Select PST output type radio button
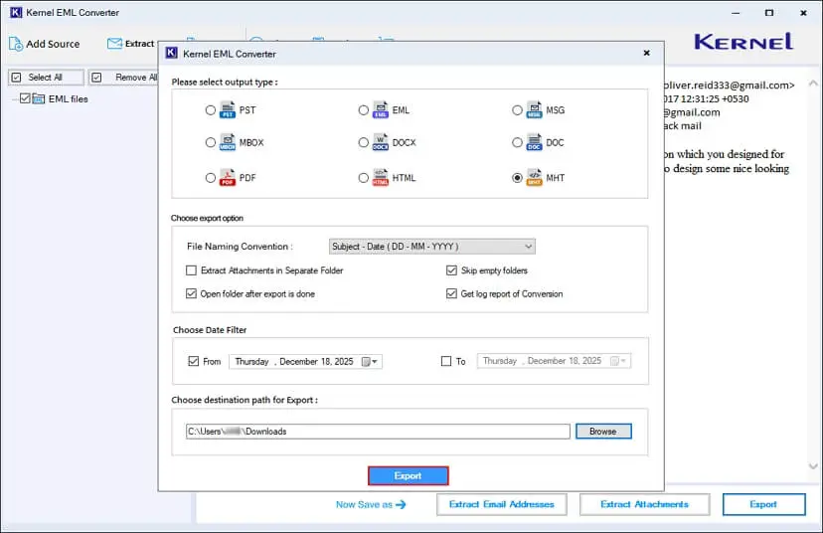The height and width of the screenshot is (533, 823). 211,110
